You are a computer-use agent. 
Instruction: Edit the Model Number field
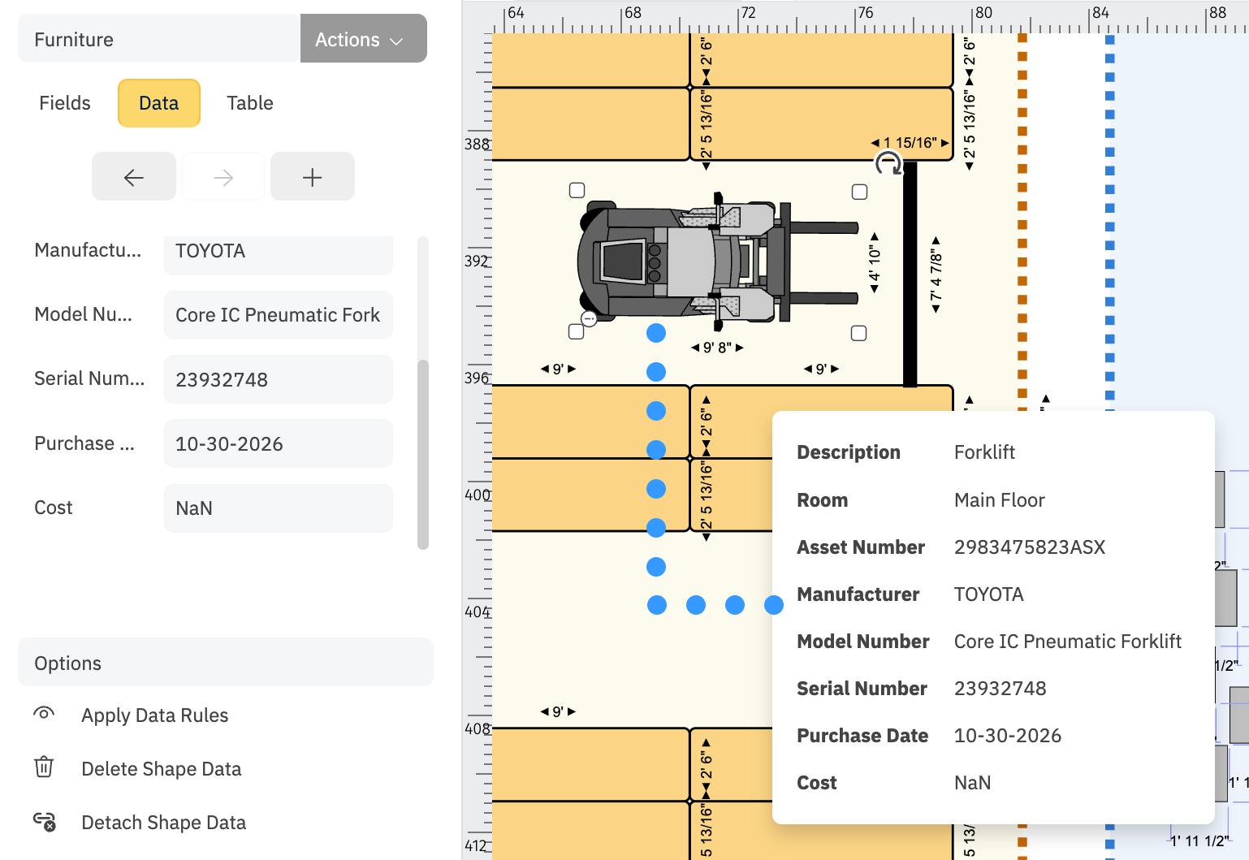(279, 315)
